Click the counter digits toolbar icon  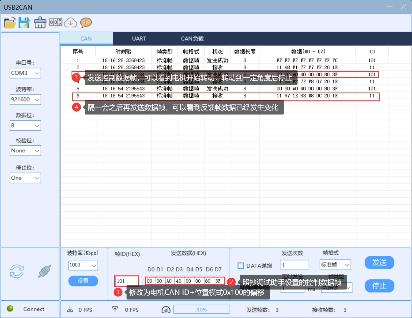(56, 22)
